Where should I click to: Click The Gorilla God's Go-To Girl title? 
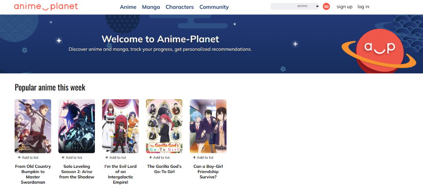(x=164, y=169)
